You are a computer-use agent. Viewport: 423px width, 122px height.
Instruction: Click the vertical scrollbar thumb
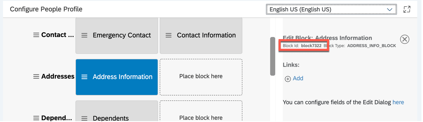[273, 56]
